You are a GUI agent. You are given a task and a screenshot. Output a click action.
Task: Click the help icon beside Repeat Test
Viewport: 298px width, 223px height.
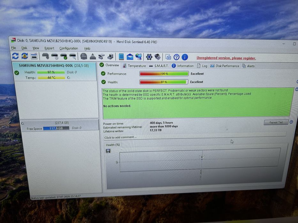291,122
